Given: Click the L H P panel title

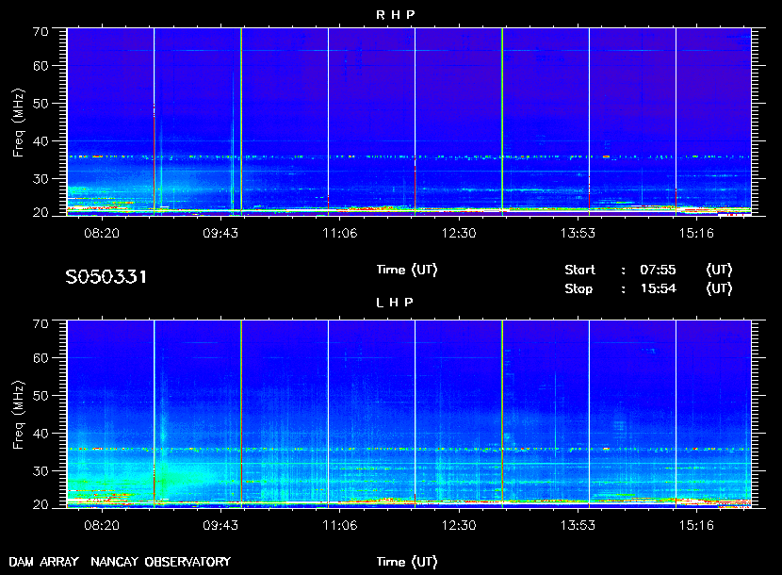Looking at the screenshot, I should pos(395,302).
